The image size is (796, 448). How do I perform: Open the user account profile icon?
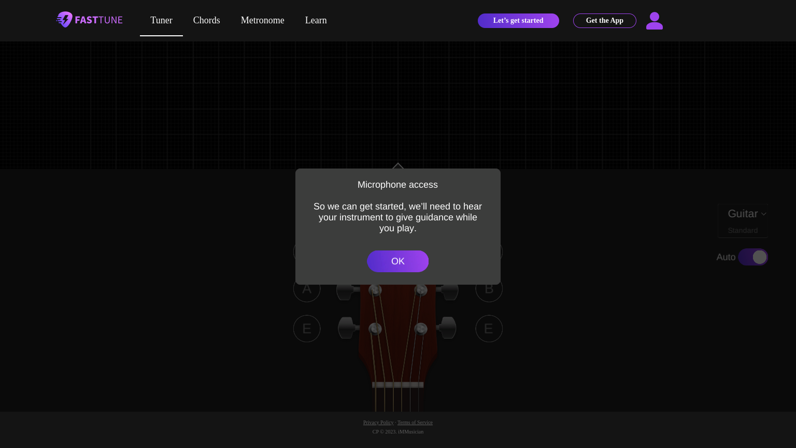pyautogui.click(x=654, y=21)
